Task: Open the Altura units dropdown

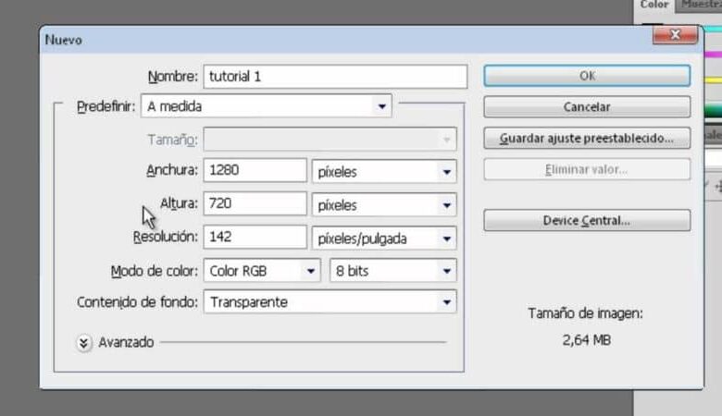Action: pyautogui.click(x=384, y=204)
